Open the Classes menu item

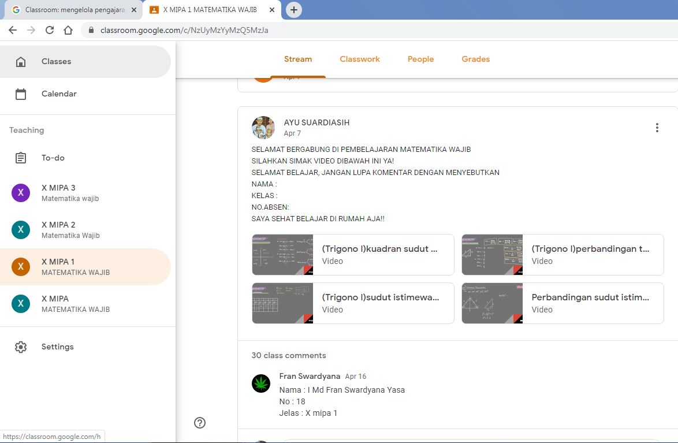click(85, 61)
